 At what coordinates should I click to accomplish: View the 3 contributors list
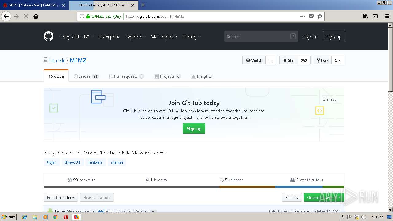pyautogui.click(x=306, y=180)
